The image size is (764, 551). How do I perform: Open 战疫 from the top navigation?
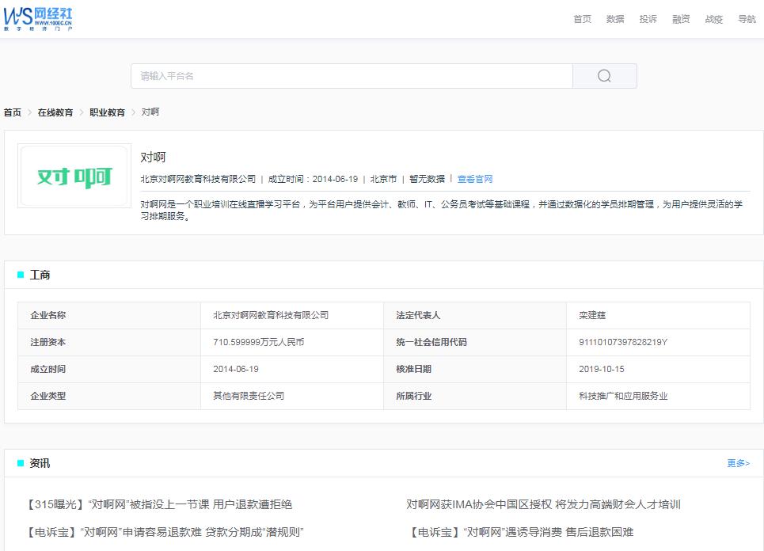713,19
